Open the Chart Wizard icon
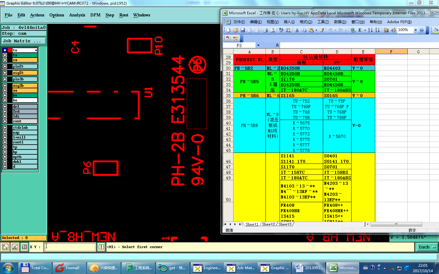 pos(386,30)
